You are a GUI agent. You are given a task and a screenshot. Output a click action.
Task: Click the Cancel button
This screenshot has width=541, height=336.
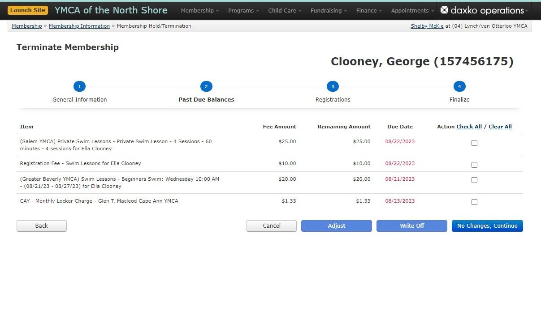point(272,226)
